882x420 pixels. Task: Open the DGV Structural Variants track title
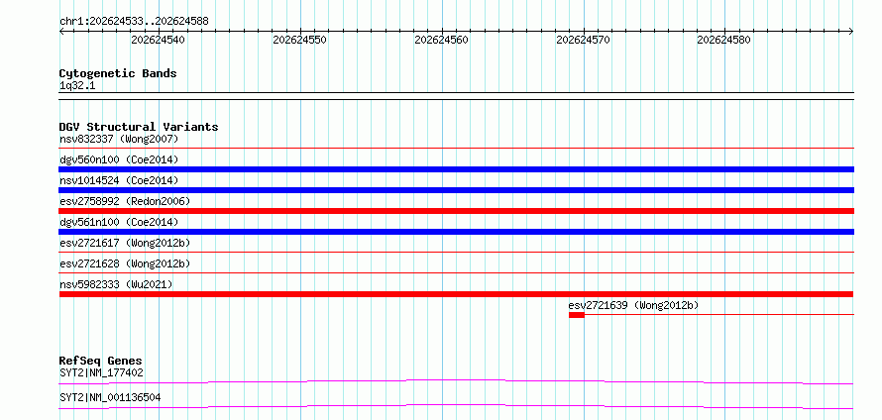coord(139,127)
